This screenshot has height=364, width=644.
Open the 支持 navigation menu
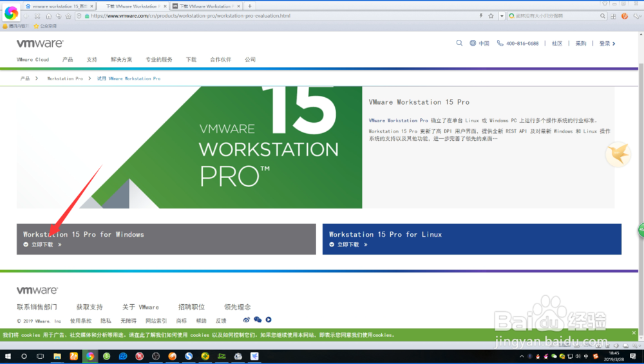[x=92, y=60]
